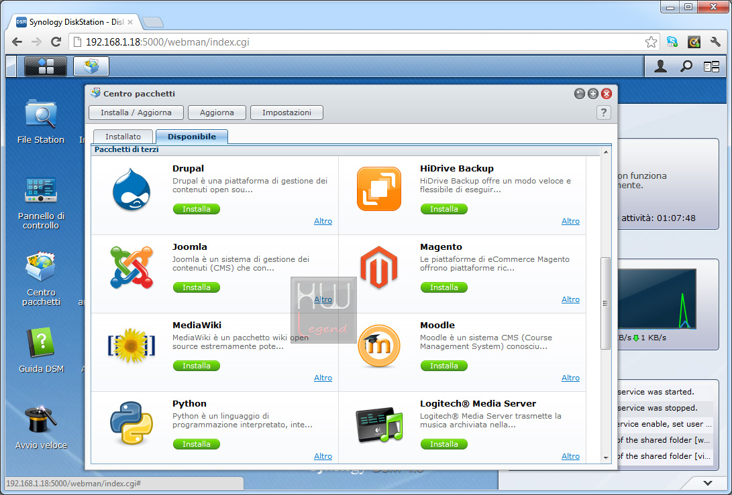Screen dimensions: 732x495
Task: Click the Joomla package logo
Action: [132, 267]
